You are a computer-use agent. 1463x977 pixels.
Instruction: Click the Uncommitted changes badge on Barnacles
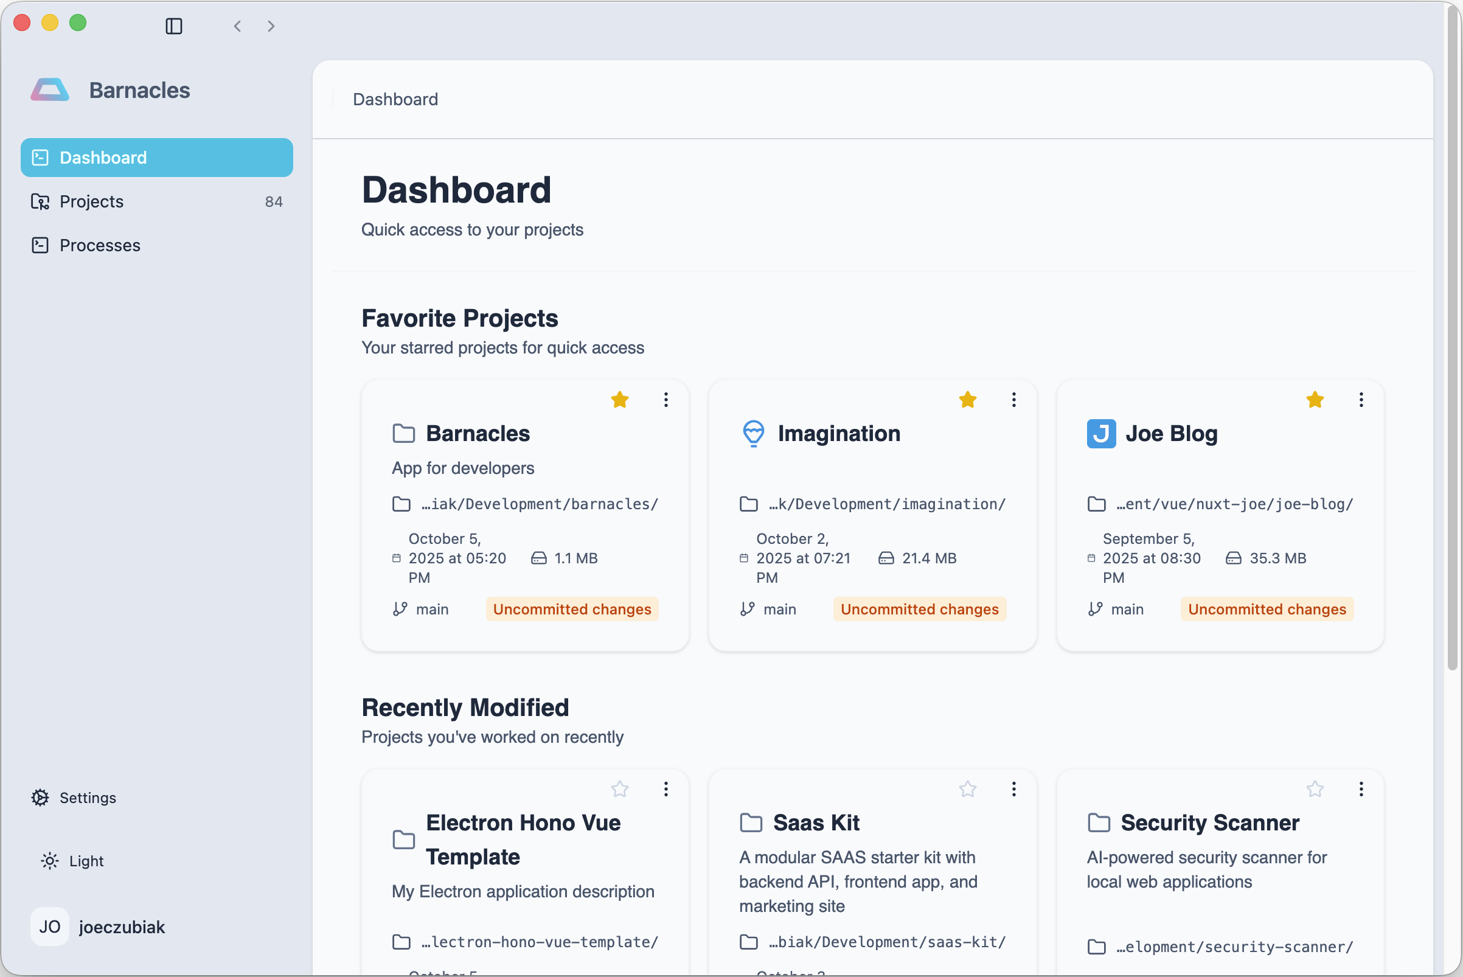571,609
